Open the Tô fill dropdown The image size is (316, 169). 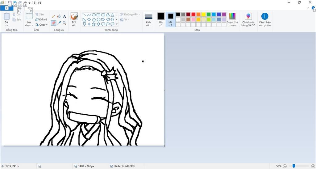click(124, 19)
